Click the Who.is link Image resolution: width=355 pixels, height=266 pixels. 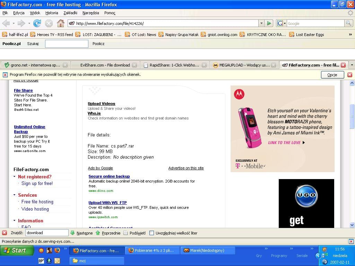pos(94,113)
